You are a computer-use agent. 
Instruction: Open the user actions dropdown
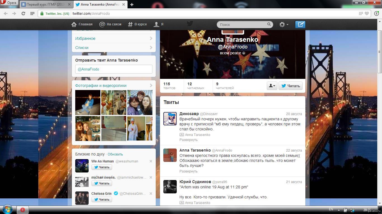(x=272, y=86)
